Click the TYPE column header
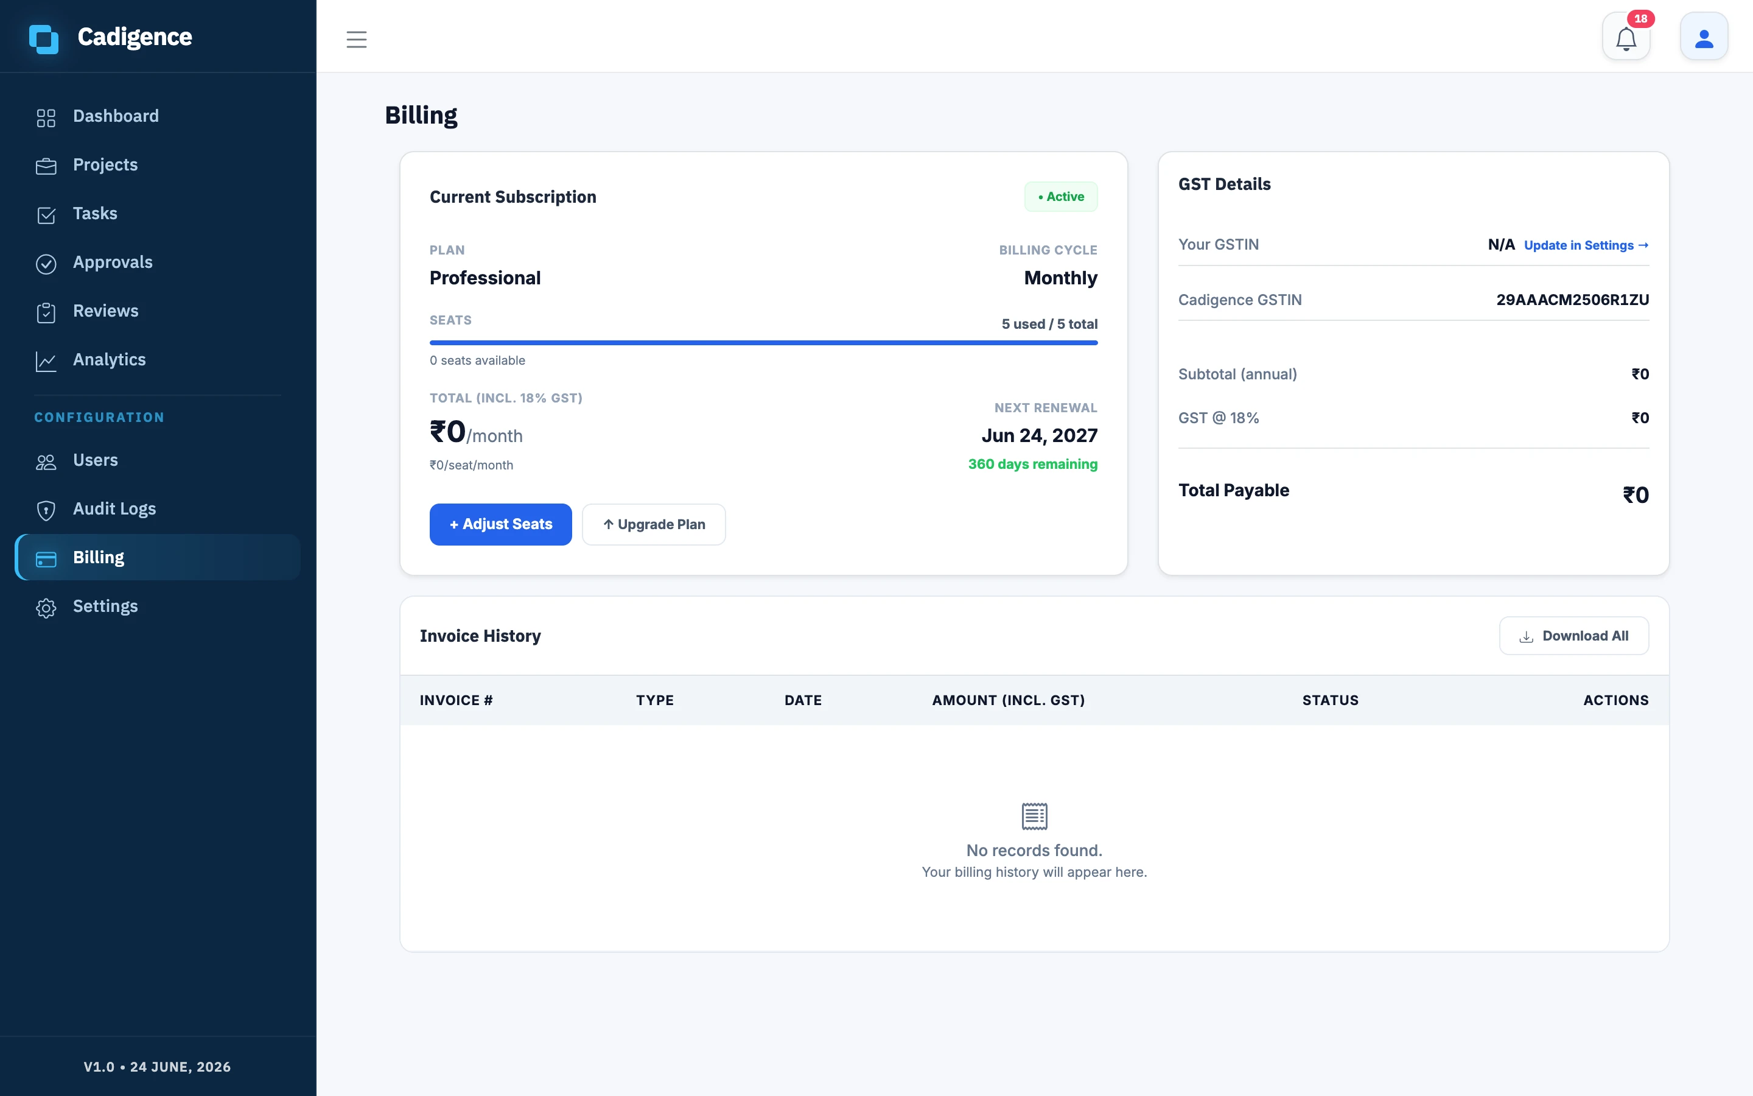 click(x=655, y=700)
